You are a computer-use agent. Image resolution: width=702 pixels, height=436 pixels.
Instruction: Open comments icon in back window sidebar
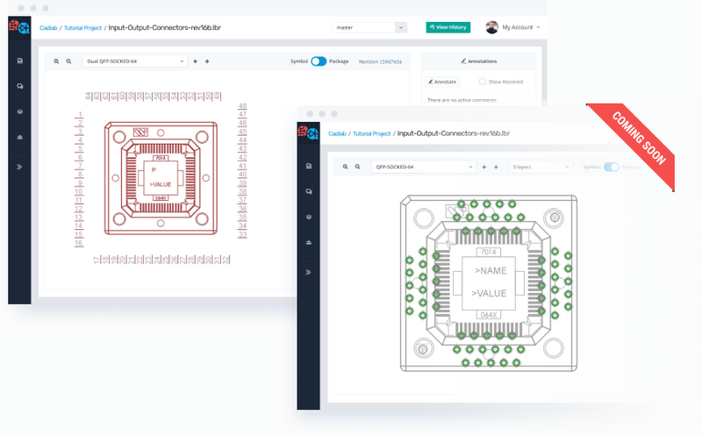tap(19, 86)
